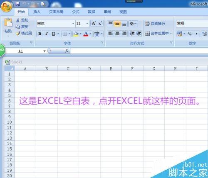This screenshot has height=178, width=208.
Task: Save the workbook from the quick access toolbar
Action: click(x=17, y=4)
